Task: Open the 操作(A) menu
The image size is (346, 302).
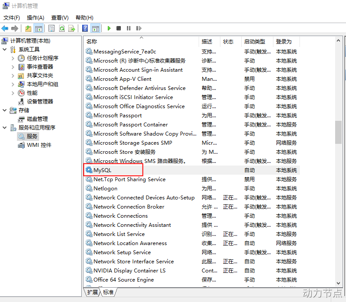Action: pos(35,18)
